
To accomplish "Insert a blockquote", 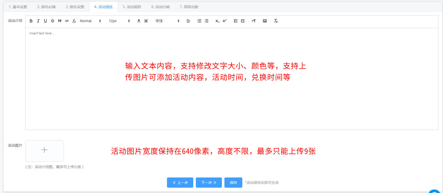I will pyautogui.click(x=60, y=21).
